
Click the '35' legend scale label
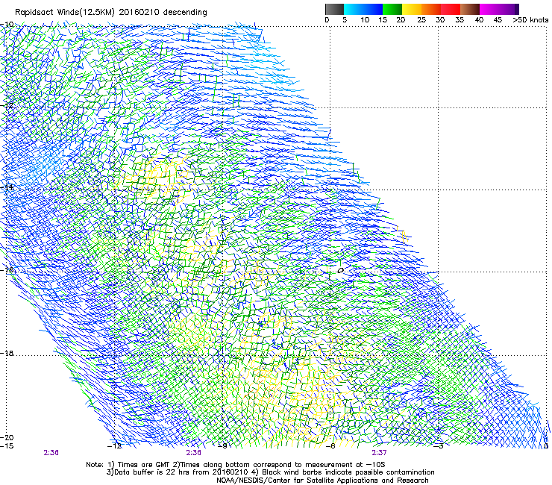[x=460, y=20]
